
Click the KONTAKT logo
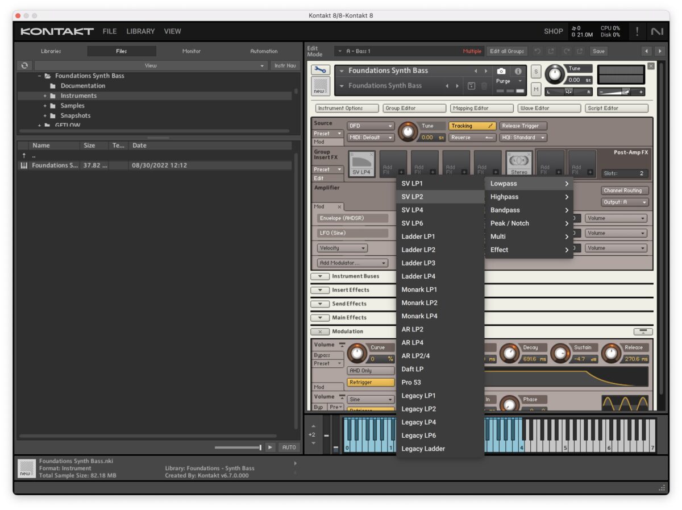pyautogui.click(x=57, y=31)
